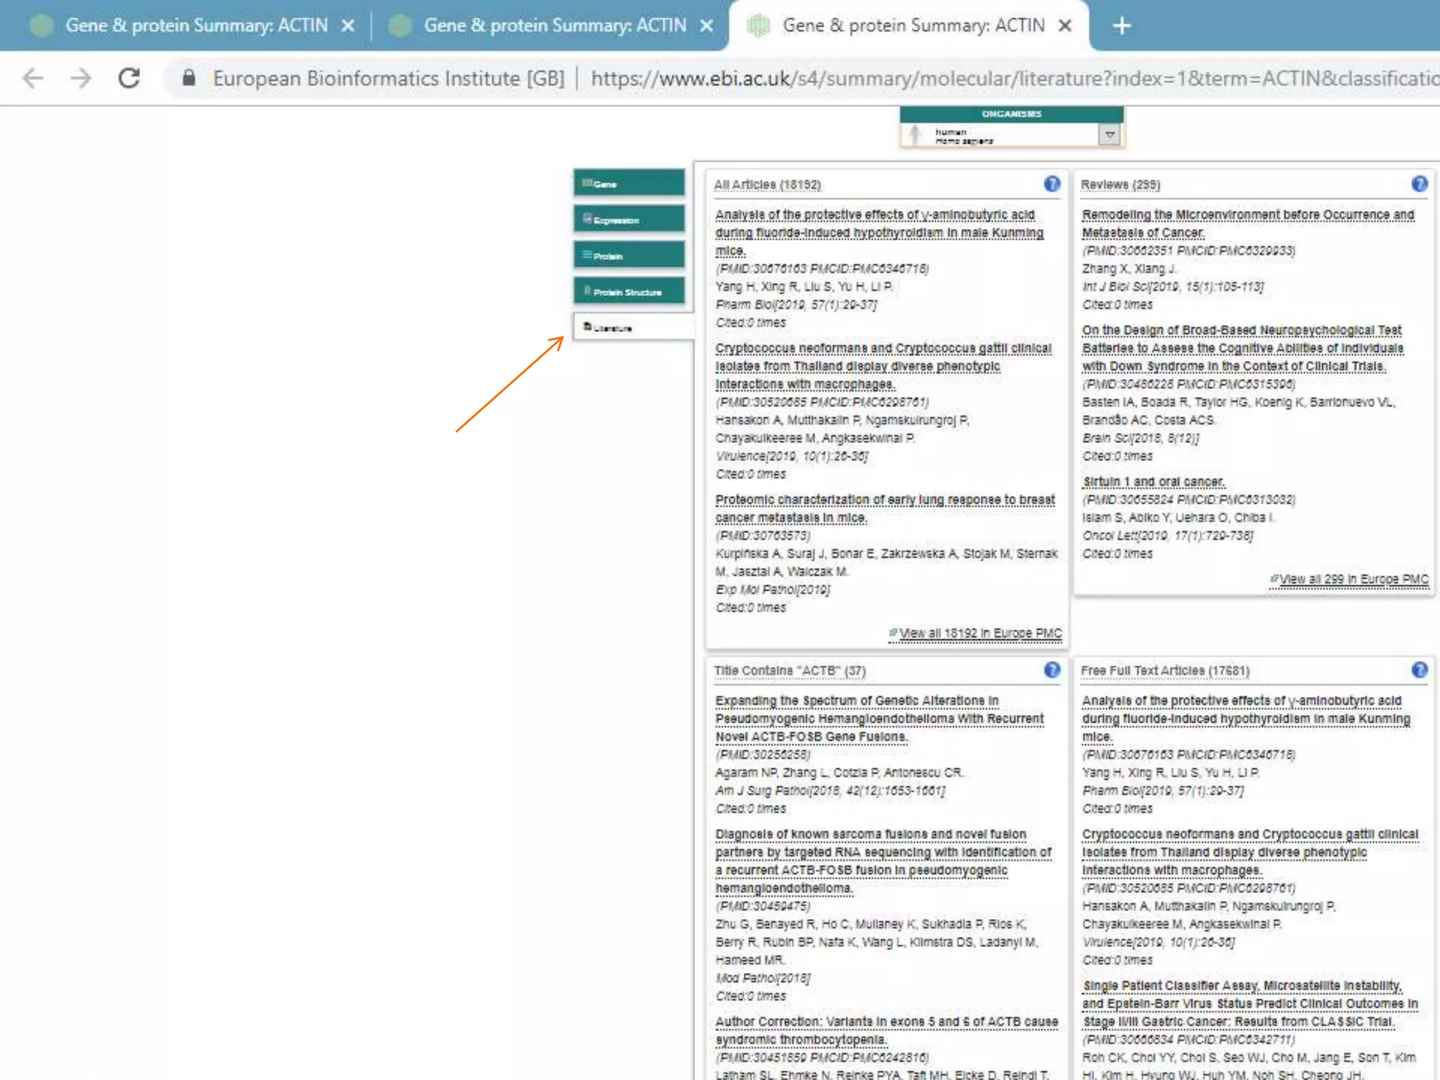The width and height of the screenshot is (1440, 1080).
Task: Open the Gene section tab
Action: pos(629,184)
